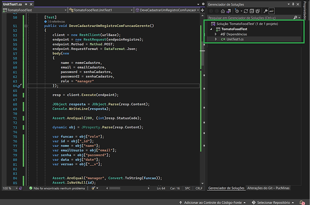Click the 0 referências CodeLens link
The image size is (310, 205).
pyautogui.click(x=57, y=21)
